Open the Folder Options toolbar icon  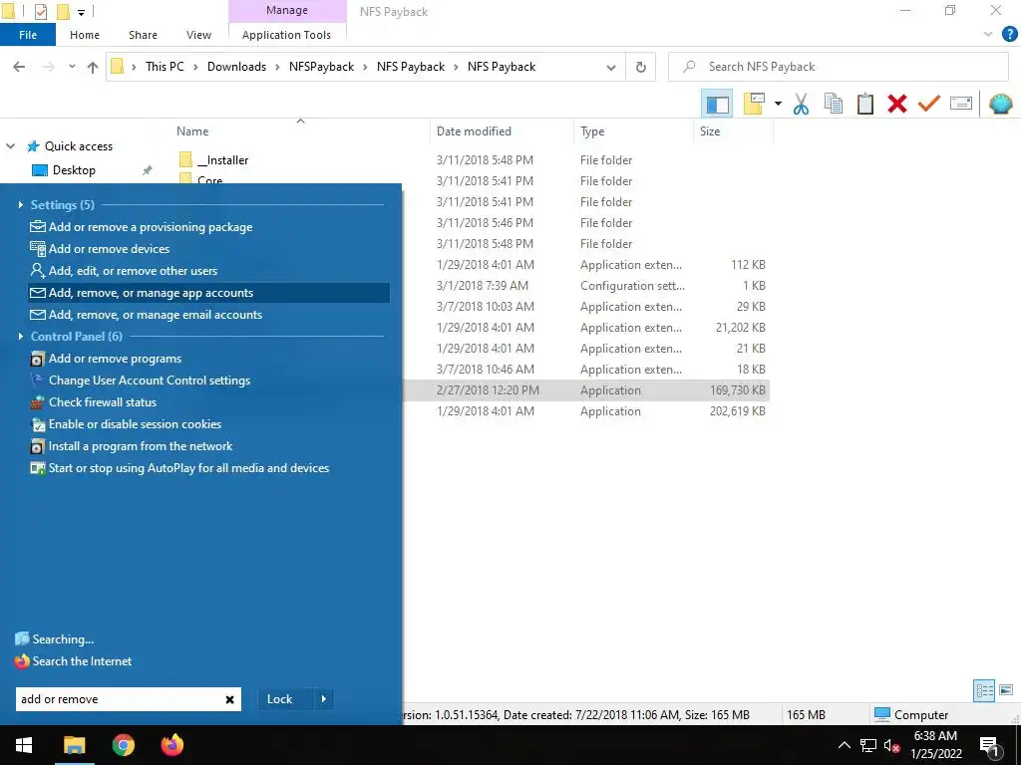754,104
